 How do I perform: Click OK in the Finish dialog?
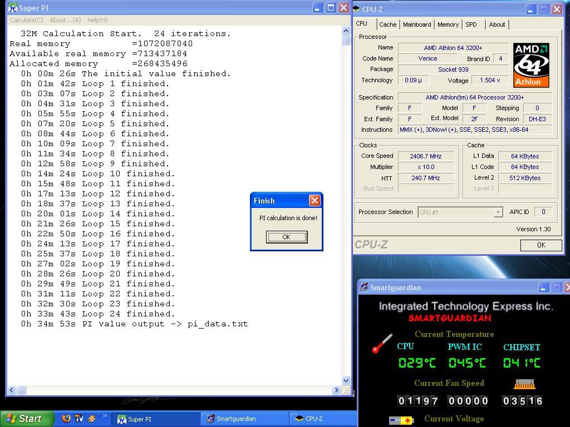point(287,237)
